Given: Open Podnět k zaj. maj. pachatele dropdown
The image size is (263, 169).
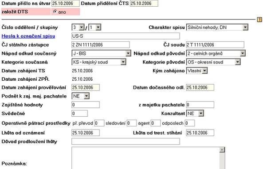Looking at the screenshot, I should pos(81,96).
